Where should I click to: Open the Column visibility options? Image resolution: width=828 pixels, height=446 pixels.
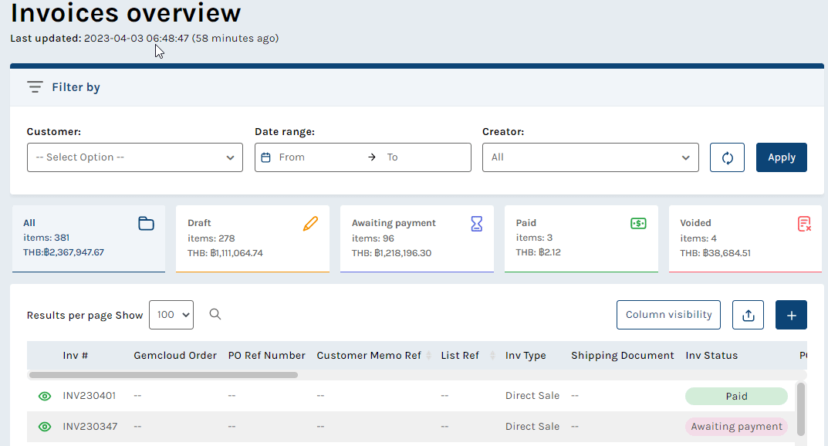coord(668,315)
